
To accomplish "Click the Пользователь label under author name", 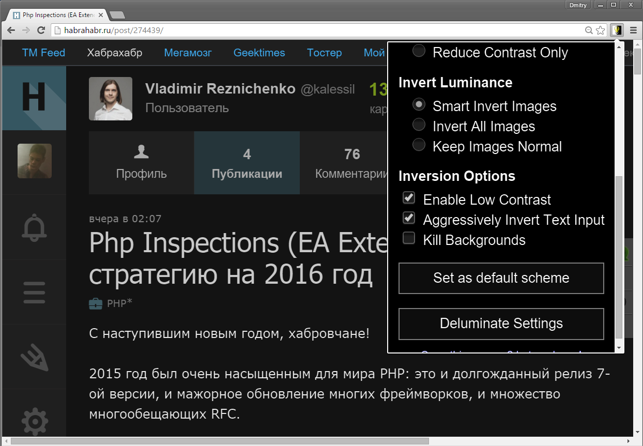I will (187, 108).
